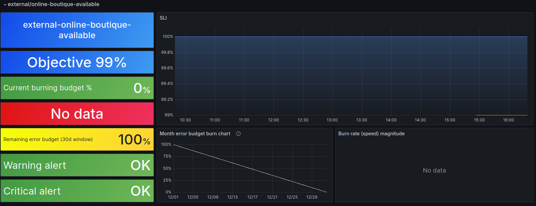Collapse the external/online-boutique-available row chevron
The image size is (536, 206).
coord(5,5)
